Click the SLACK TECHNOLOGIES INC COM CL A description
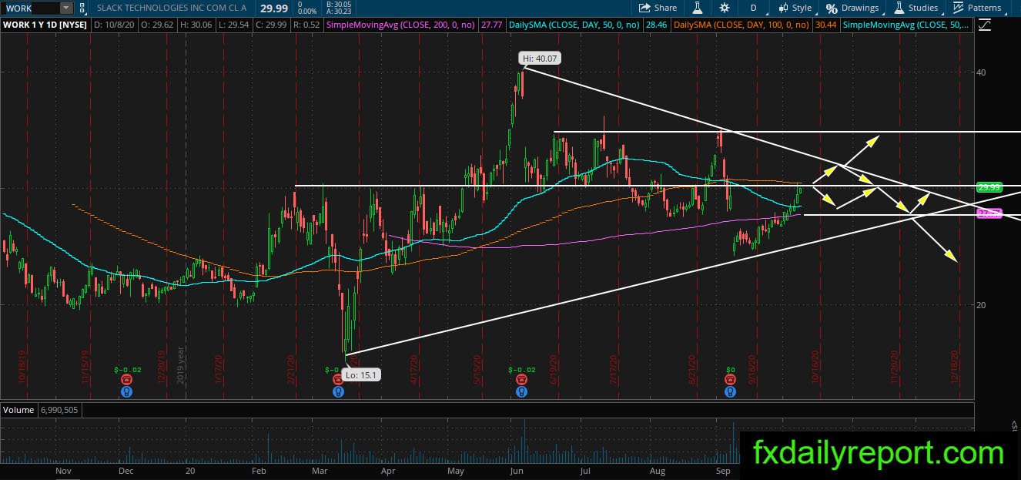The height and width of the screenshot is (480, 1021). click(172, 8)
